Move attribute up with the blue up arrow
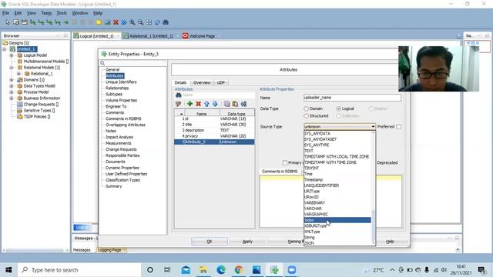This screenshot has height=277, width=493. tap(206, 104)
